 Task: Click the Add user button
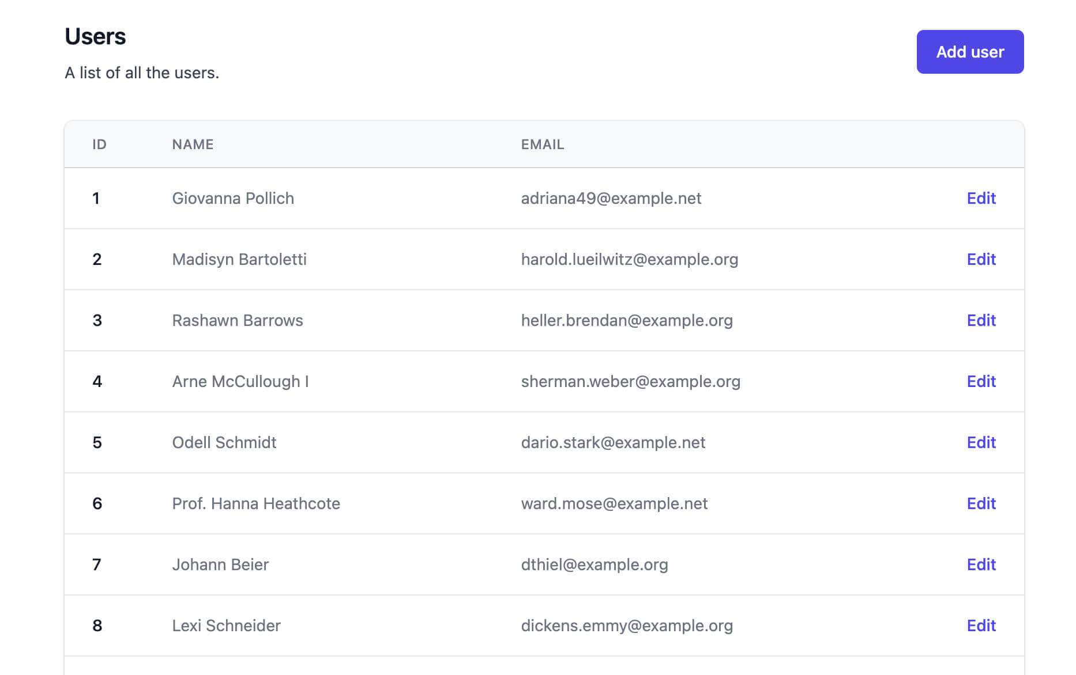coord(969,51)
